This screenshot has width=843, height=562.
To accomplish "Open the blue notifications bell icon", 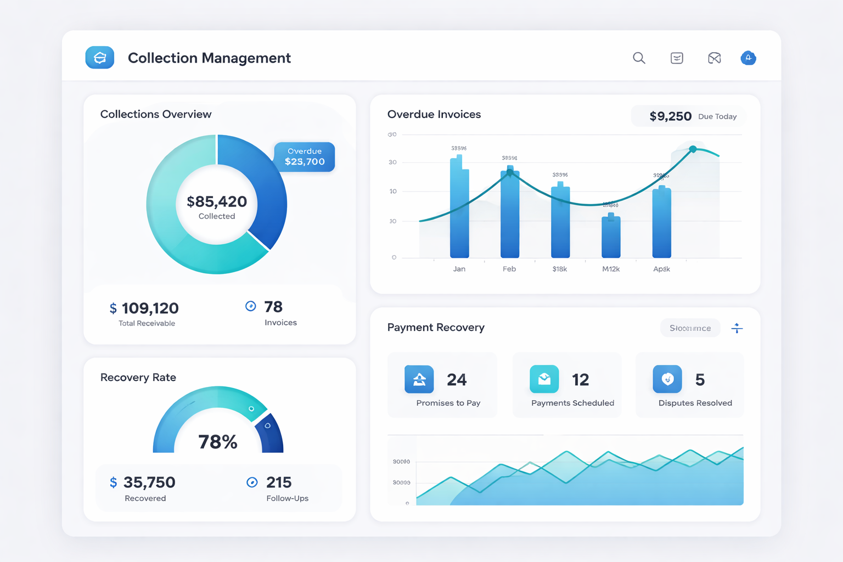I will tap(748, 58).
